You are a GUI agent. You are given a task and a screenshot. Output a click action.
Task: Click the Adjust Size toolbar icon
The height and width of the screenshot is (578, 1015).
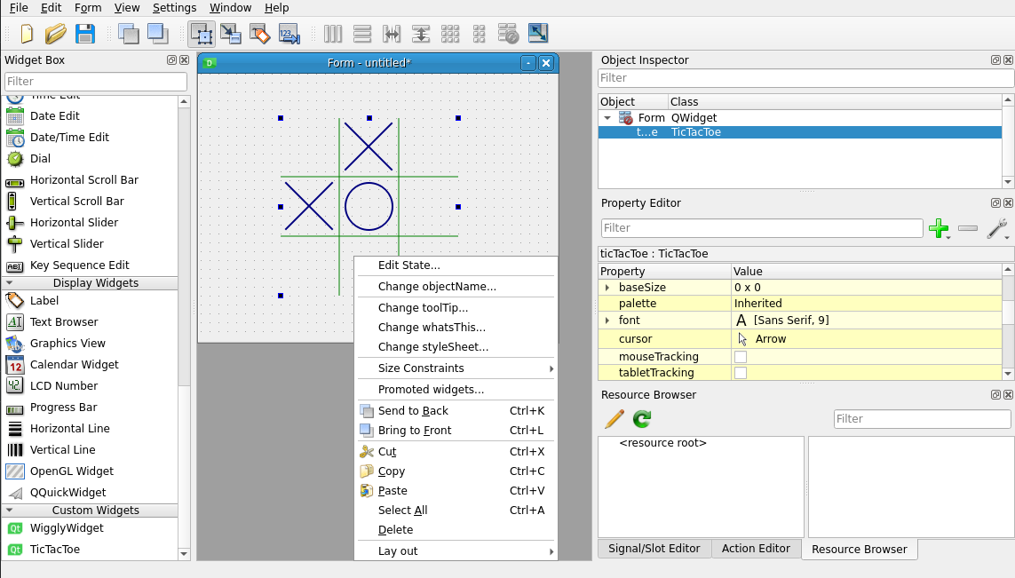coord(538,35)
